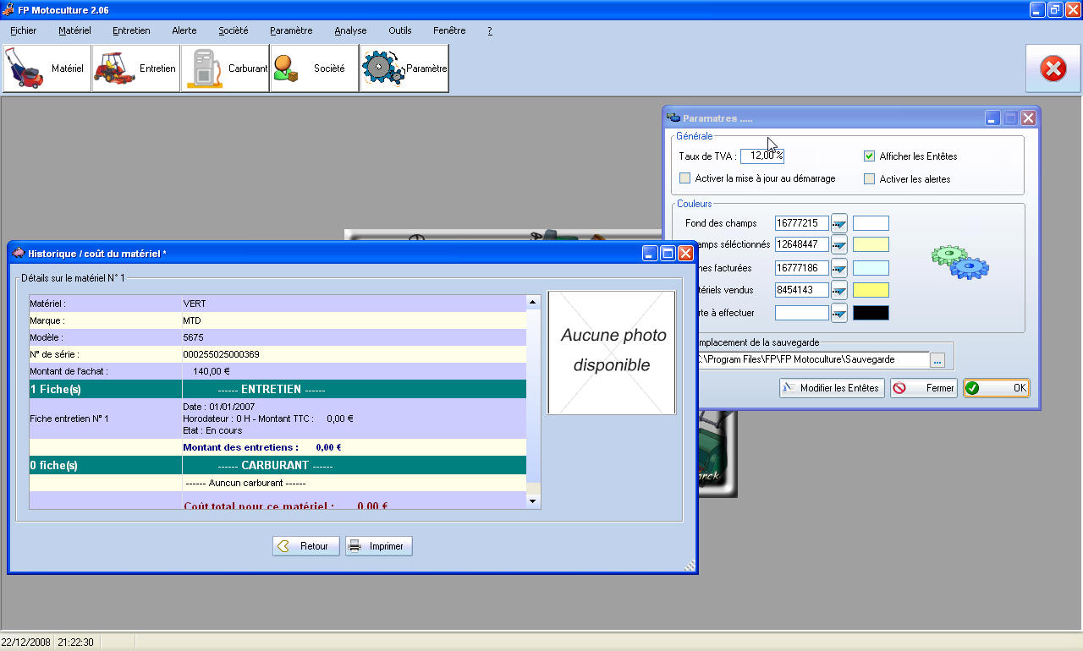The width and height of the screenshot is (1083, 651).
Task: Click the Retour button
Action: click(x=305, y=546)
